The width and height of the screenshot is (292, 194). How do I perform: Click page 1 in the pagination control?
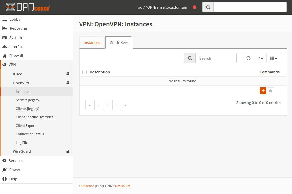tap(108, 105)
